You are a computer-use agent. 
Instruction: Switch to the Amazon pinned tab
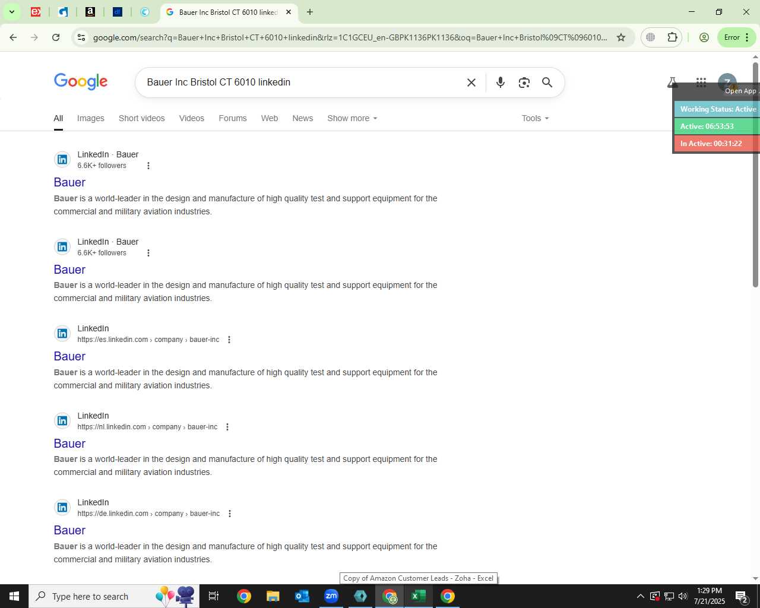pyautogui.click(x=90, y=12)
